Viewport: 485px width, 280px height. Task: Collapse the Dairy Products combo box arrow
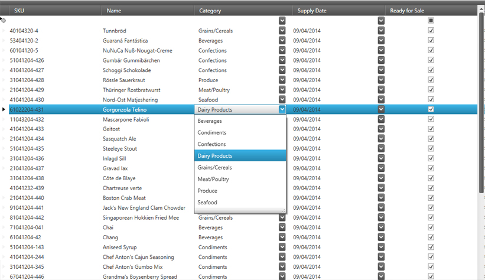point(282,109)
